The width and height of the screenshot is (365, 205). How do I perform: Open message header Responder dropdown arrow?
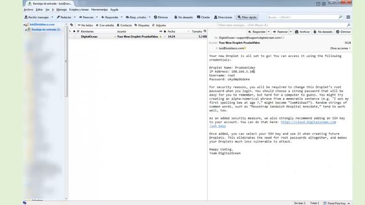click(x=269, y=32)
